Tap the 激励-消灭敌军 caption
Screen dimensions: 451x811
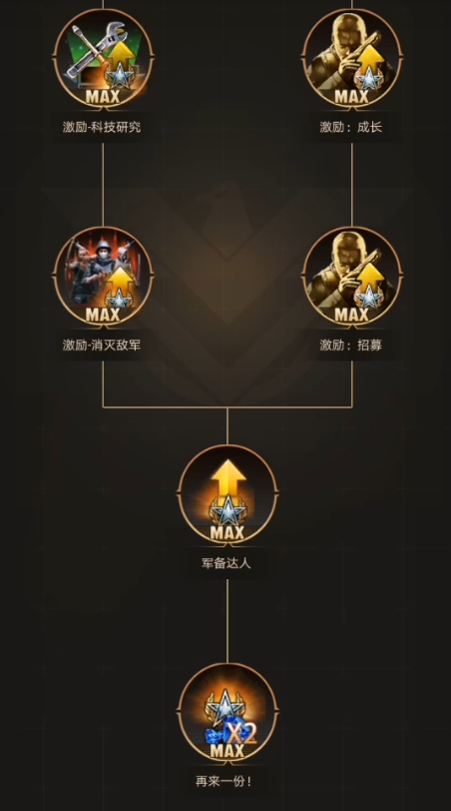point(102,345)
